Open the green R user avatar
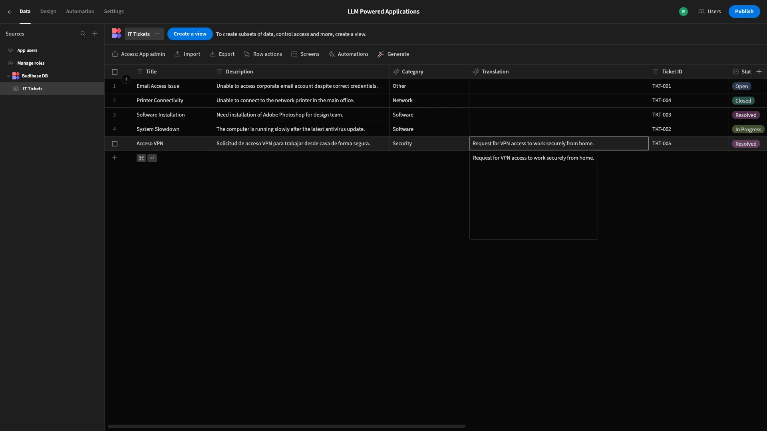The width and height of the screenshot is (767, 431). click(x=684, y=12)
